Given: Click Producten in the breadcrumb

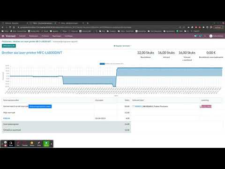Looking at the screenshot, I should coord(7,41).
